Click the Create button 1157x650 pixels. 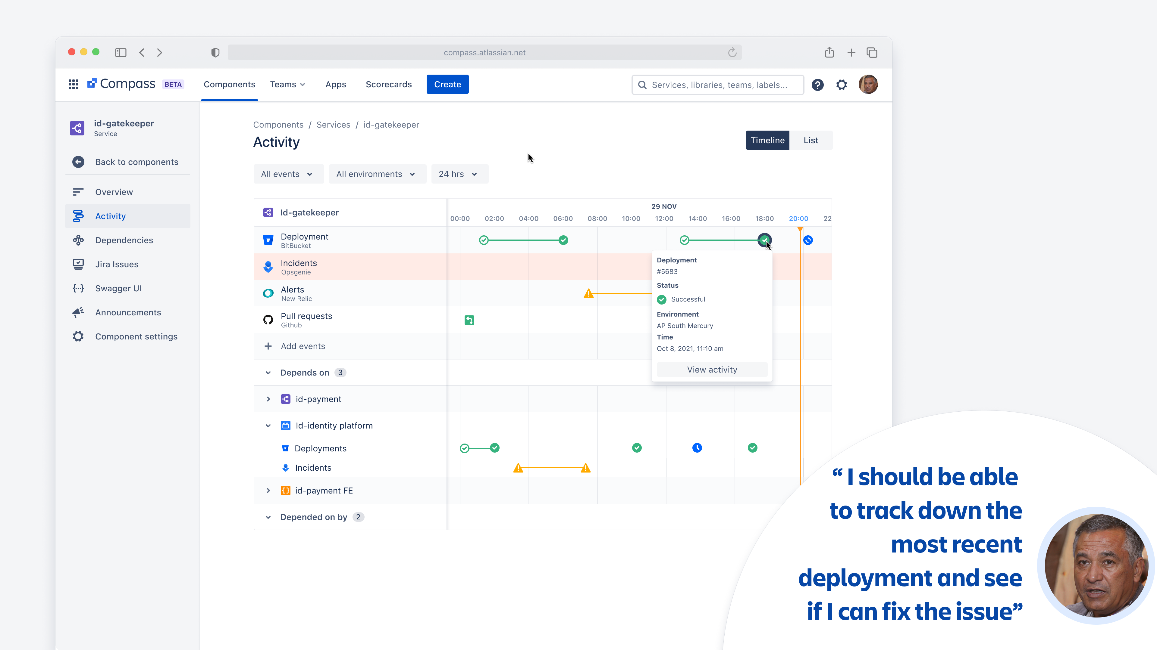[x=447, y=84]
